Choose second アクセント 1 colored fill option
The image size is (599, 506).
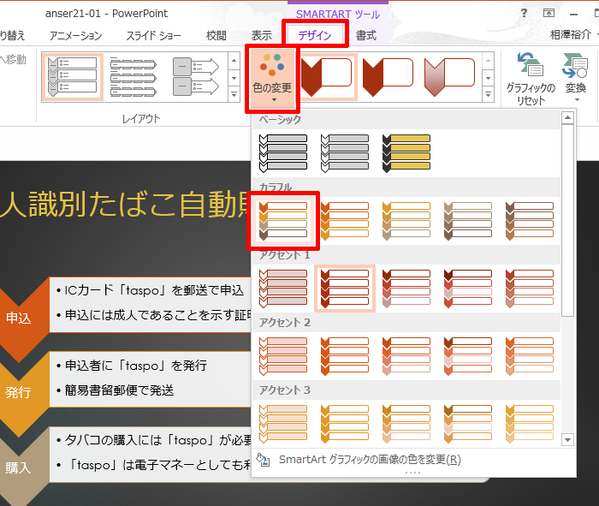point(345,289)
